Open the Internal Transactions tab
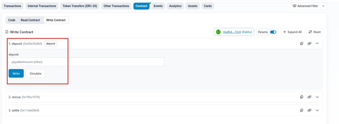Viewport: 339px width, 124px height. pos(42,6)
